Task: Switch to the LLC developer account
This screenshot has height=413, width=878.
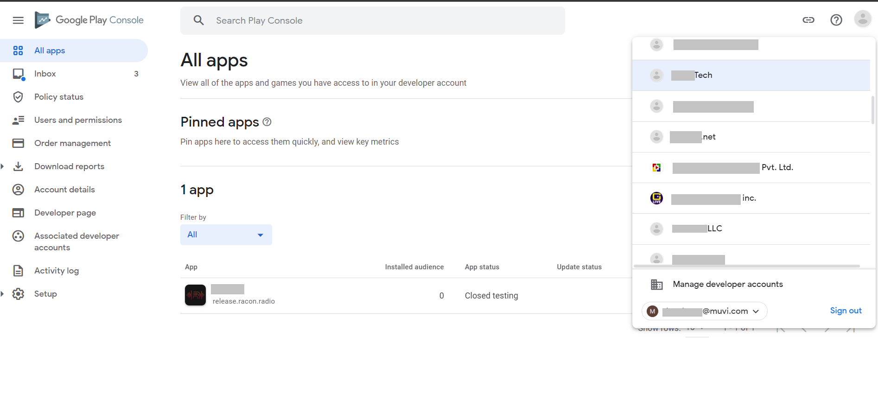Action: [751, 229]
